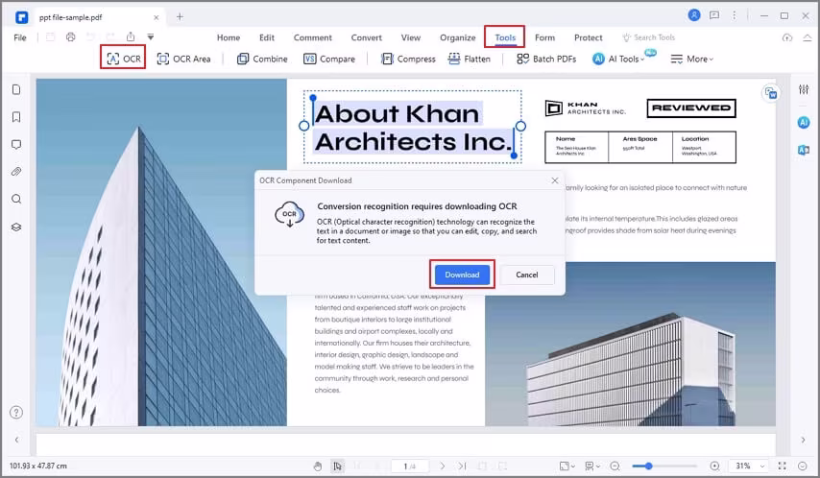Click the print icon
Screen dimensions: 820x478
[x=71, y=37]
